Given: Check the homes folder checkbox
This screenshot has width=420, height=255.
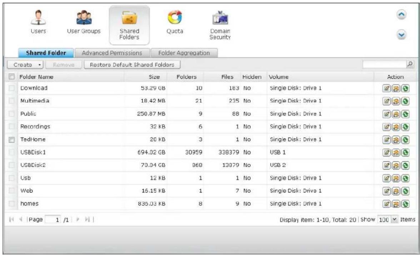Looking at the screenshot, I should pos(11,204).
